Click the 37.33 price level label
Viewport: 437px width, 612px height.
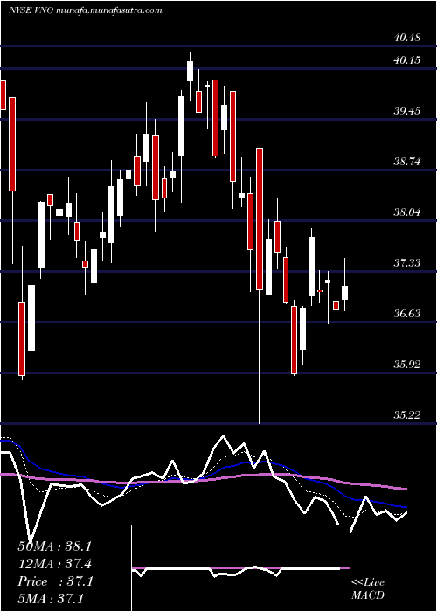click(407, 263)
